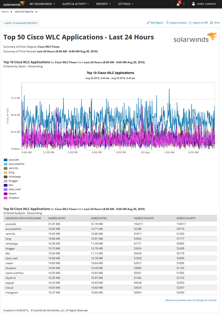Expand the arrow after Alerts & Reports breadcrumb
Screen dimensions: 222x316
pyautogui.click(x=36, y=12)
